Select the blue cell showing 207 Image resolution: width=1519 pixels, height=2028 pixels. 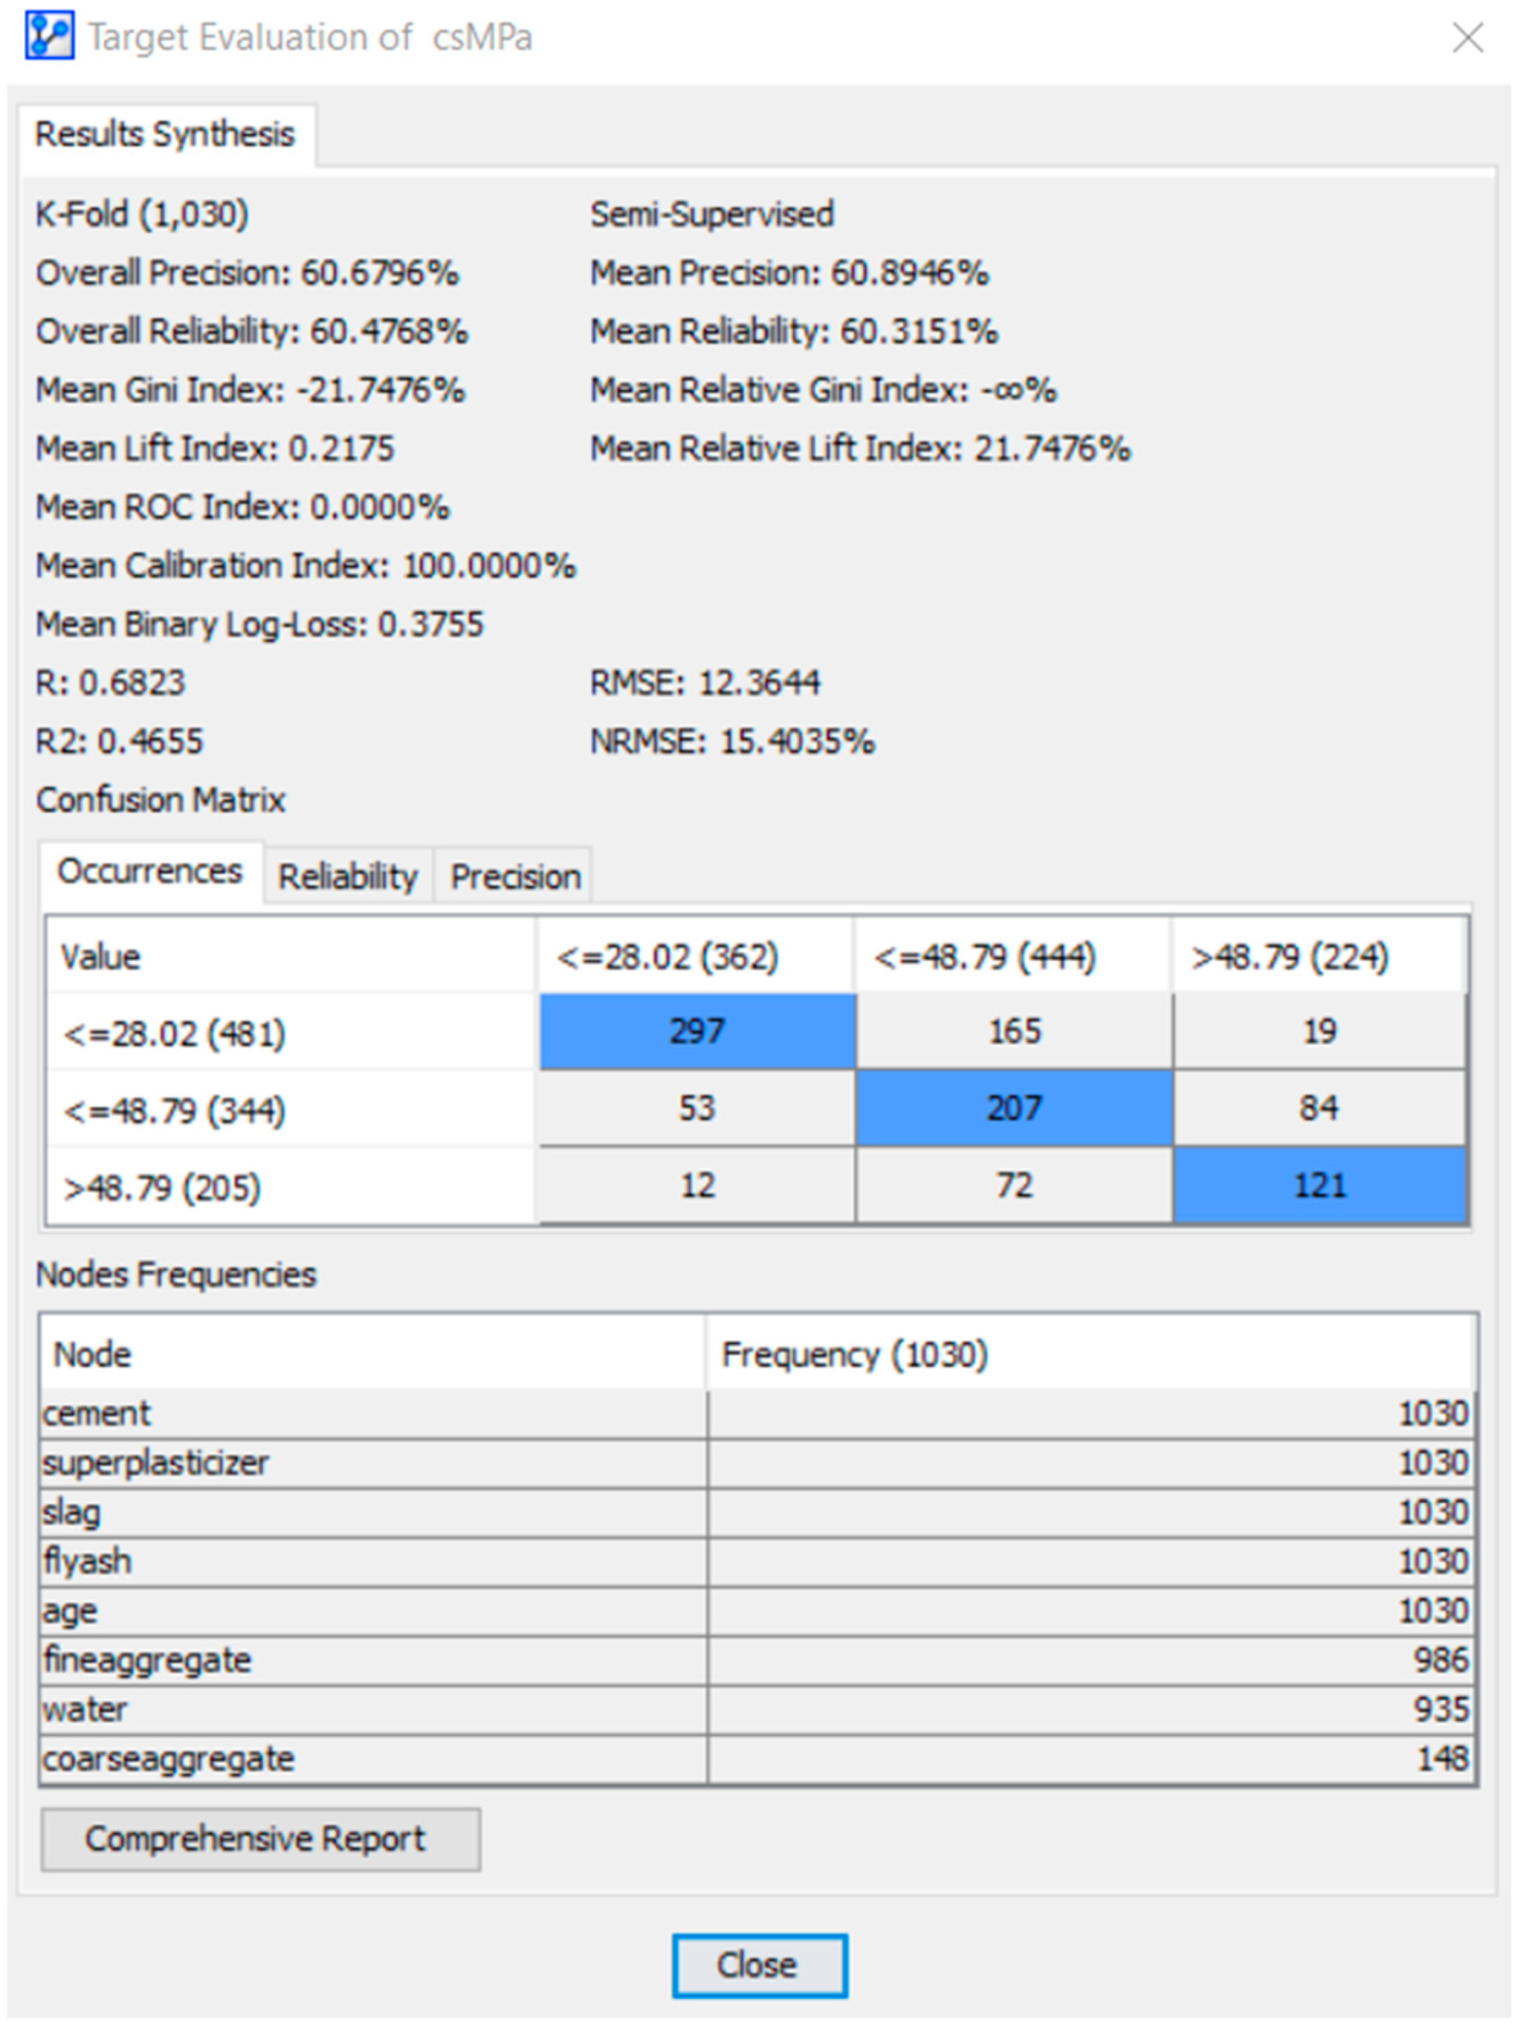pos(1013,1109)
